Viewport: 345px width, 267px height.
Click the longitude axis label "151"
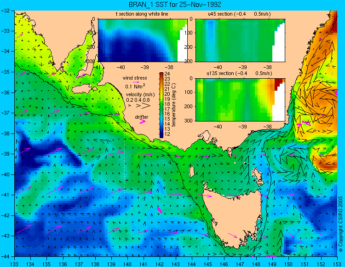[x=305, y=264]
